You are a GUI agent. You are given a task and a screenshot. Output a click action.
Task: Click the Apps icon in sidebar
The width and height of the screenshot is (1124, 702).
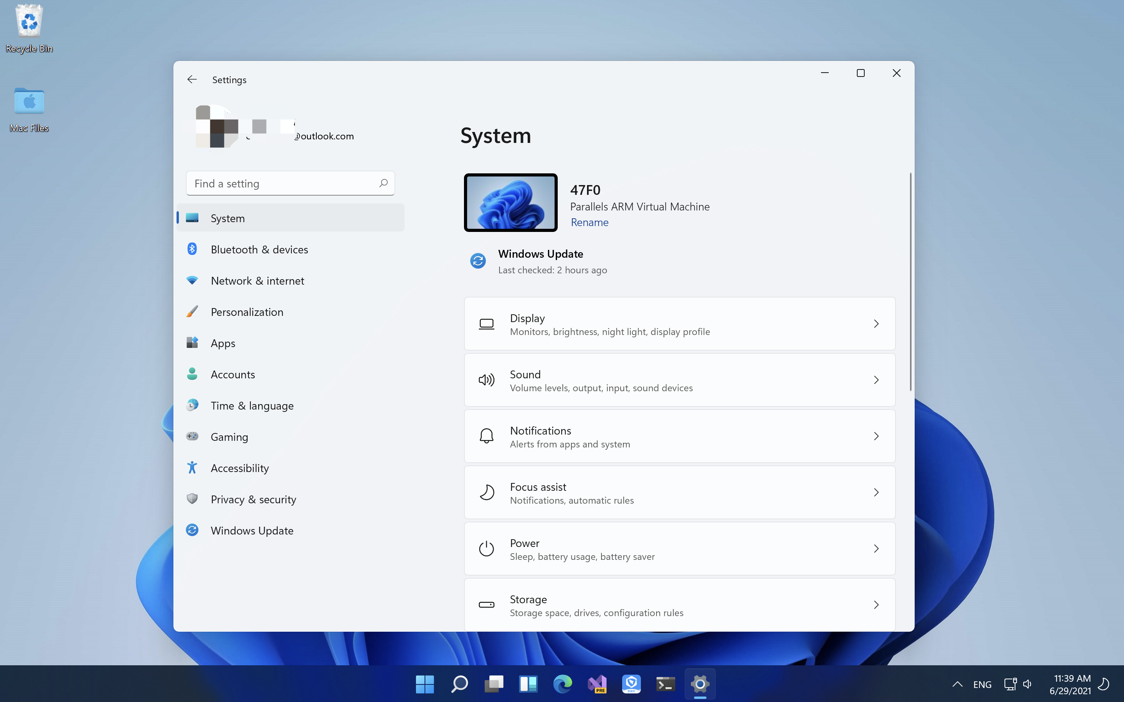coord(192,343)
